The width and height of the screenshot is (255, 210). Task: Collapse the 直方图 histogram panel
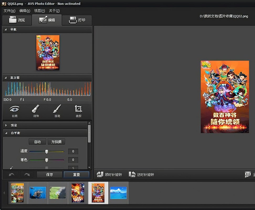(6, 78)
